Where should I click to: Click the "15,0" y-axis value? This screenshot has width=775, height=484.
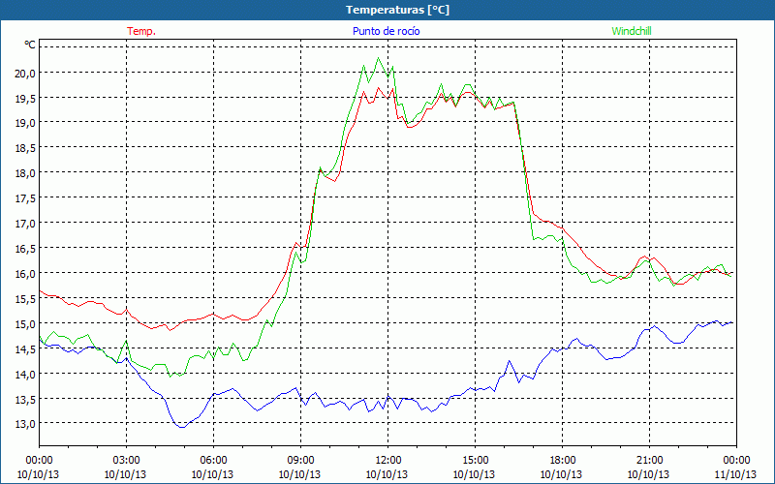(26, 324)
